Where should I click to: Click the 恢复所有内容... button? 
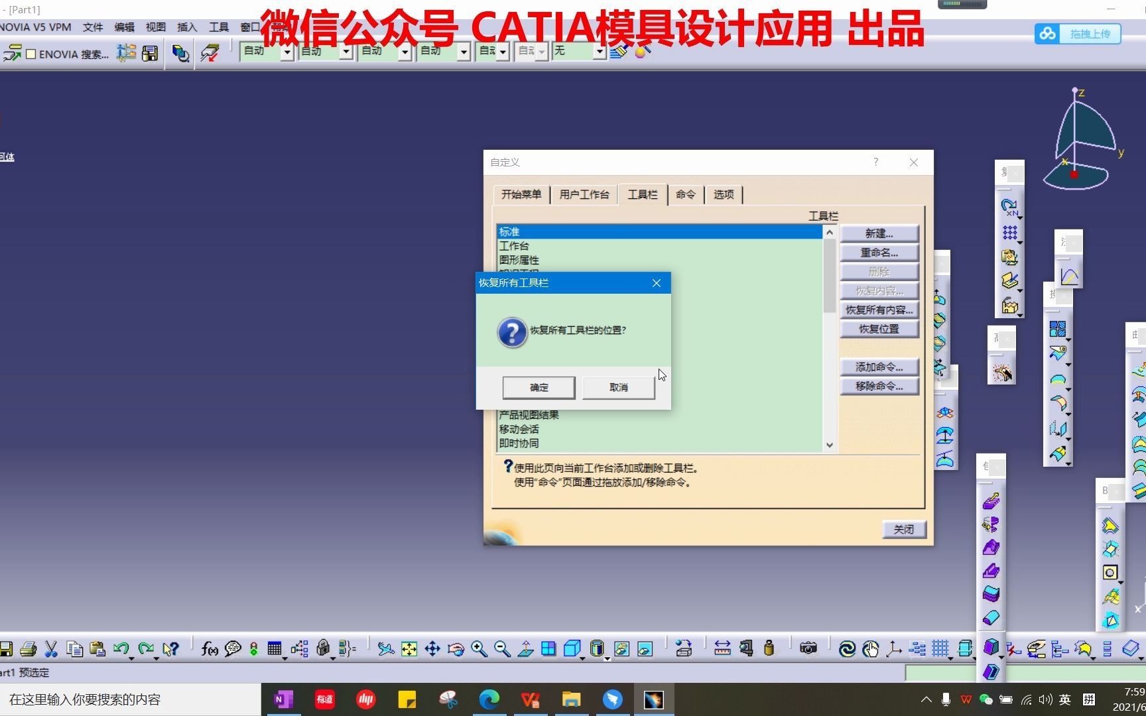879,310
